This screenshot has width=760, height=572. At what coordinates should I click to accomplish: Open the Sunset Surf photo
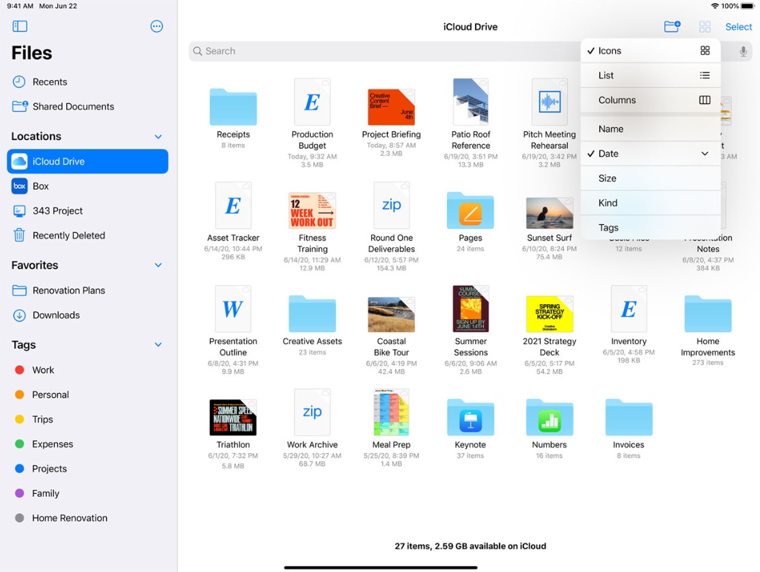(x=549, y=213)
